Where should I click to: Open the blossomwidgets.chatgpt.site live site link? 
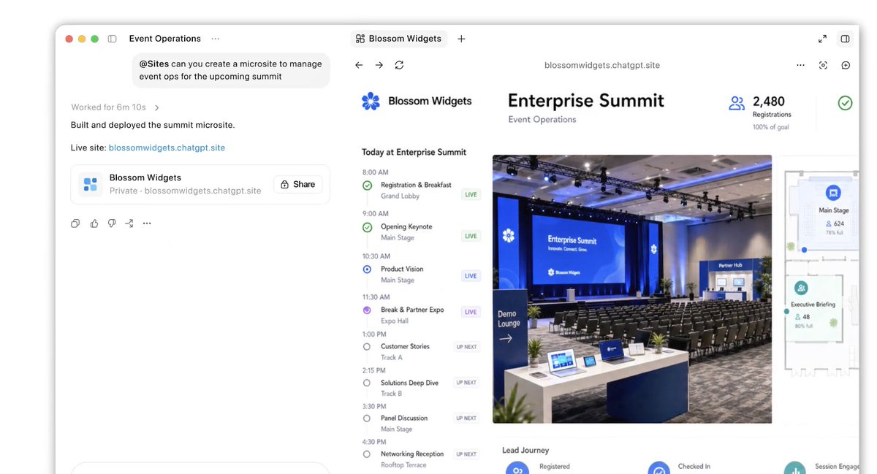click(167, 148)
